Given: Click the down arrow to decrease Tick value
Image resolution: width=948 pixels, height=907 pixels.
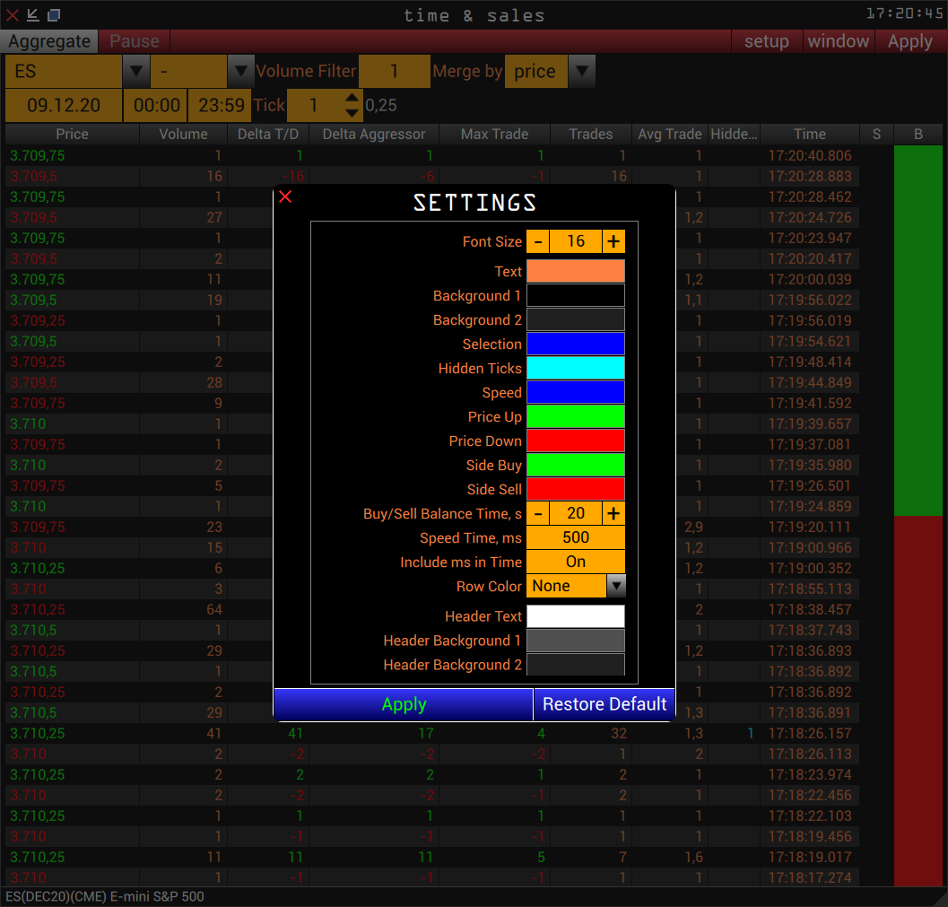Looking at the screenshot, I should pos(350,111).
